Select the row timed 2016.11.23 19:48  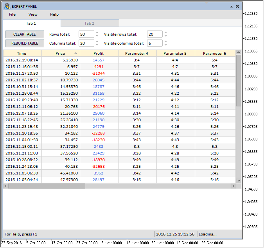click(119, 127)
